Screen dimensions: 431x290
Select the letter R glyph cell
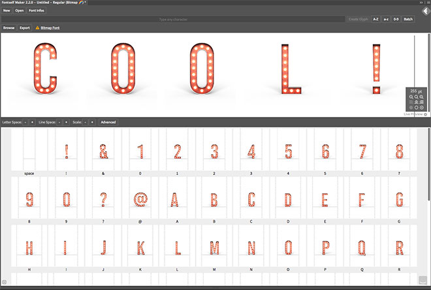pos(399,246)
